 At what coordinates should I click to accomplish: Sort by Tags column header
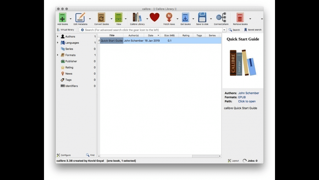point(199,36)
